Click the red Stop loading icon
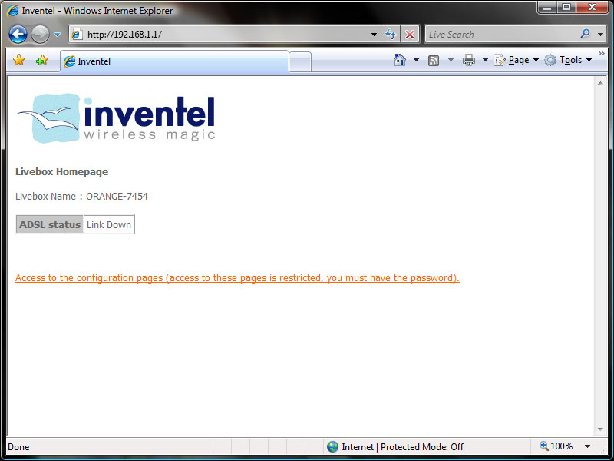 [x=410, y=35]
